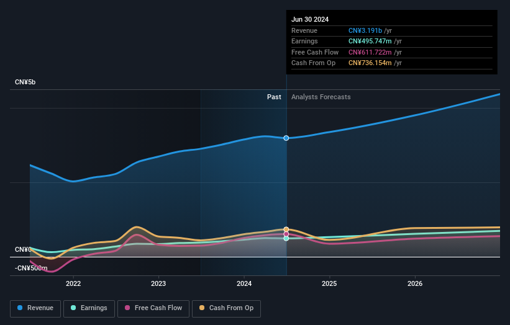This screenshot has height=325, width=510.
Task: Click the Past label on the chart
Action: [x=274, y=97]
